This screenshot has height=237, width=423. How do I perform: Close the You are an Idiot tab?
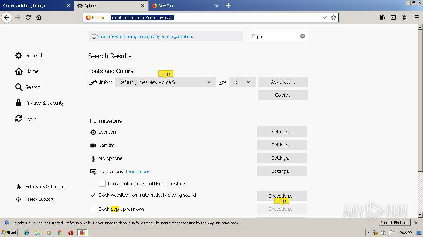click(x=68, y=5)
